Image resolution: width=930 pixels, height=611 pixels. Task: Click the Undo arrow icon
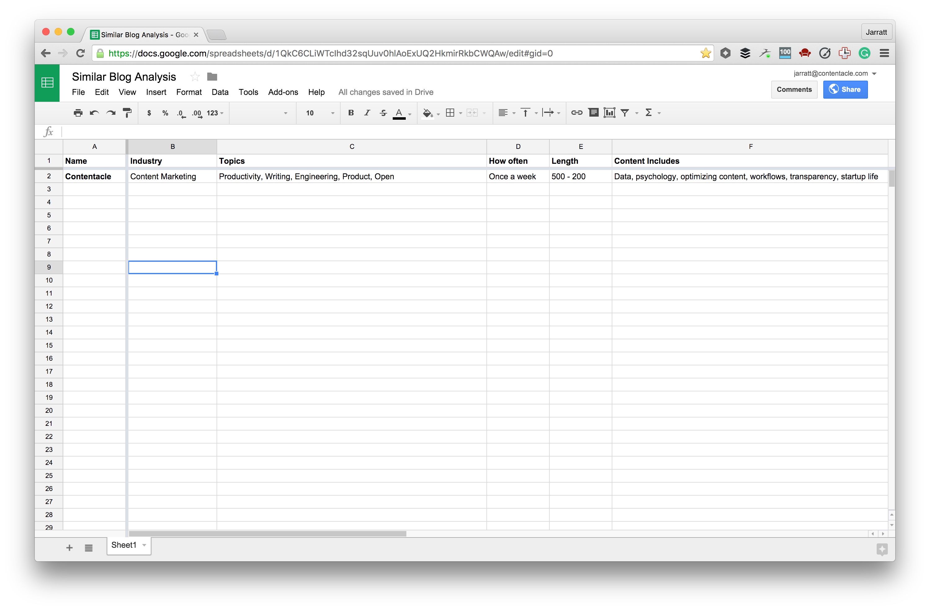tap(94, 113)
